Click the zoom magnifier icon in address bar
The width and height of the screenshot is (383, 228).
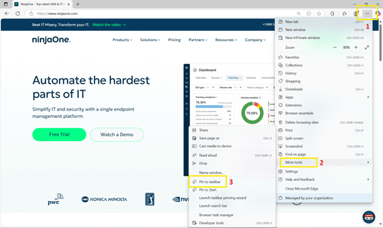(298, 13)
